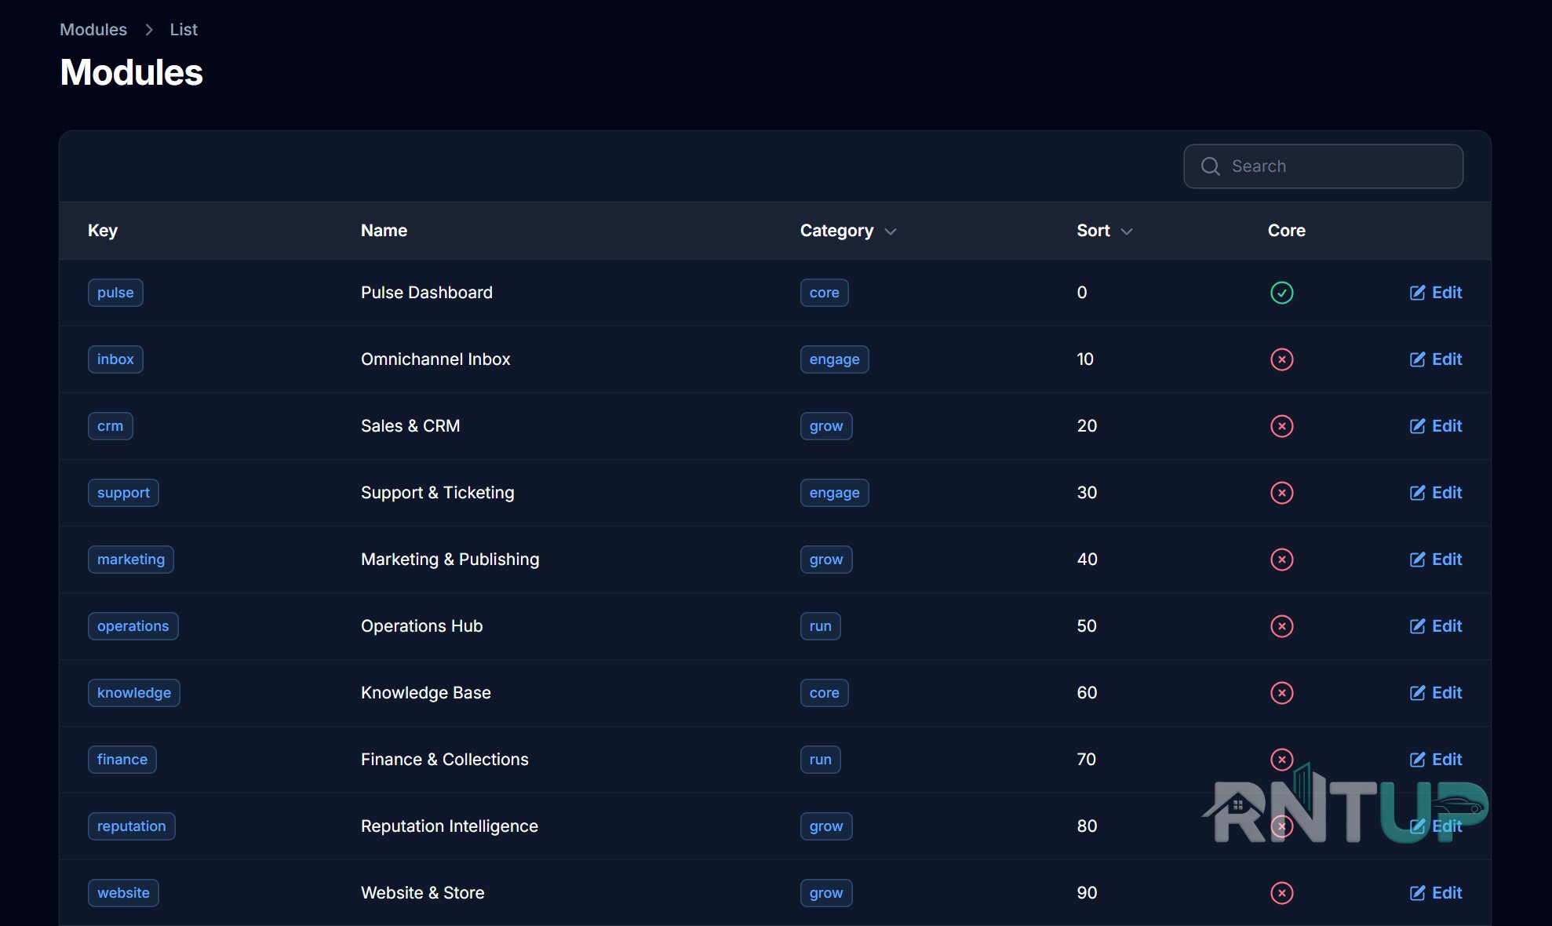The height and width of the screenshot is (926, 1552).
Task: Click the Key column header
Action: [x=103, y=231]
